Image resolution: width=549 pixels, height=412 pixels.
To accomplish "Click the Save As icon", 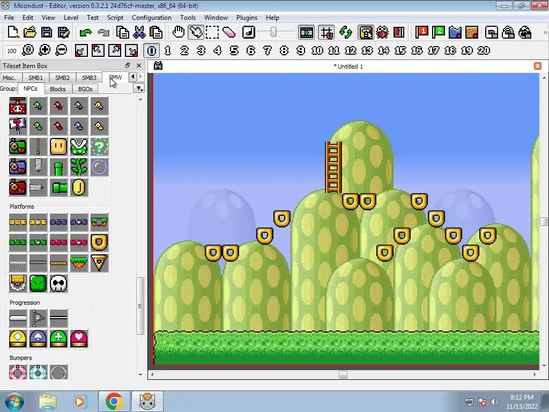I will [x=63, y=32].
